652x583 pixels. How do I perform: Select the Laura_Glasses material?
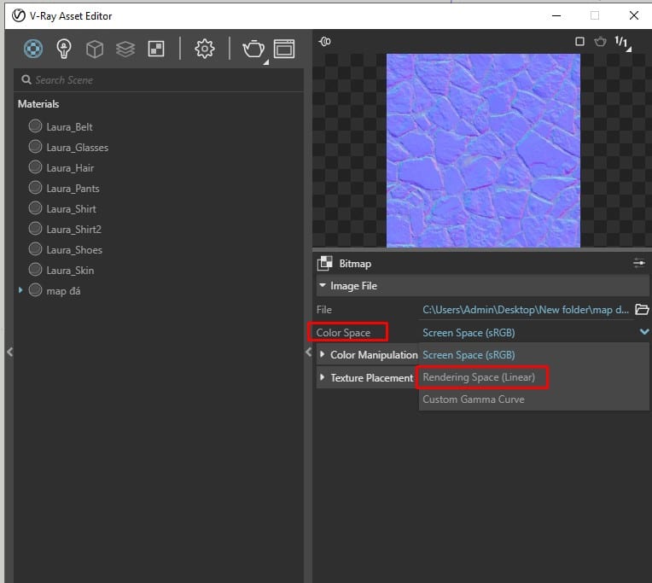click(x=77, y=148)
